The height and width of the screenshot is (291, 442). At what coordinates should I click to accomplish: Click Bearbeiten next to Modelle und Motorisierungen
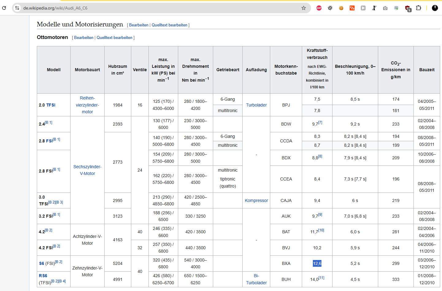tap(139, 25)
